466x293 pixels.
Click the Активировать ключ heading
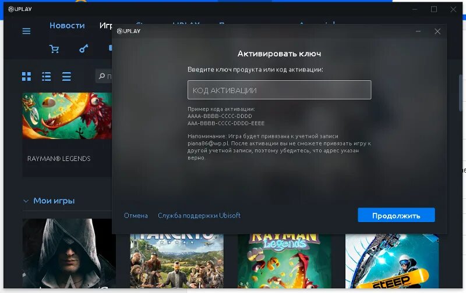coord(279,53)
